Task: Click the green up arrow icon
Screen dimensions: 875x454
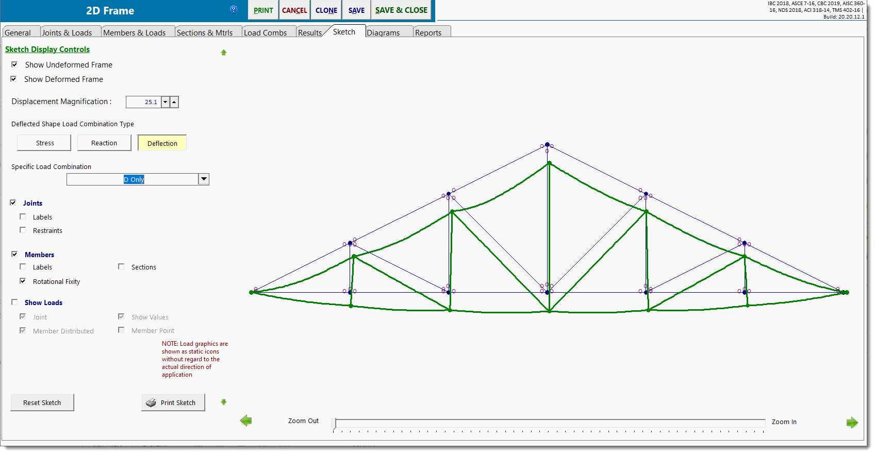Action: [224, 53]
